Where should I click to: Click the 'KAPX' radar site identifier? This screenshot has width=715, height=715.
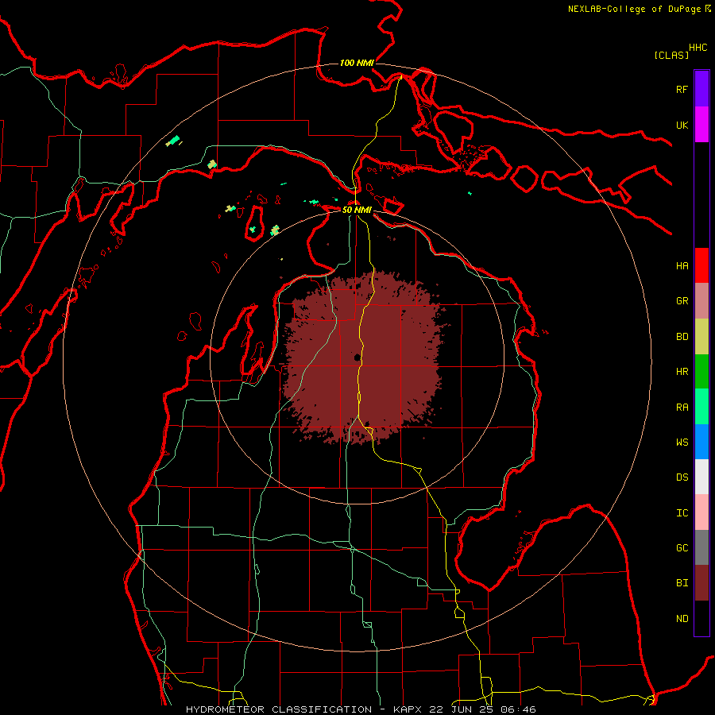pos(408,709)
